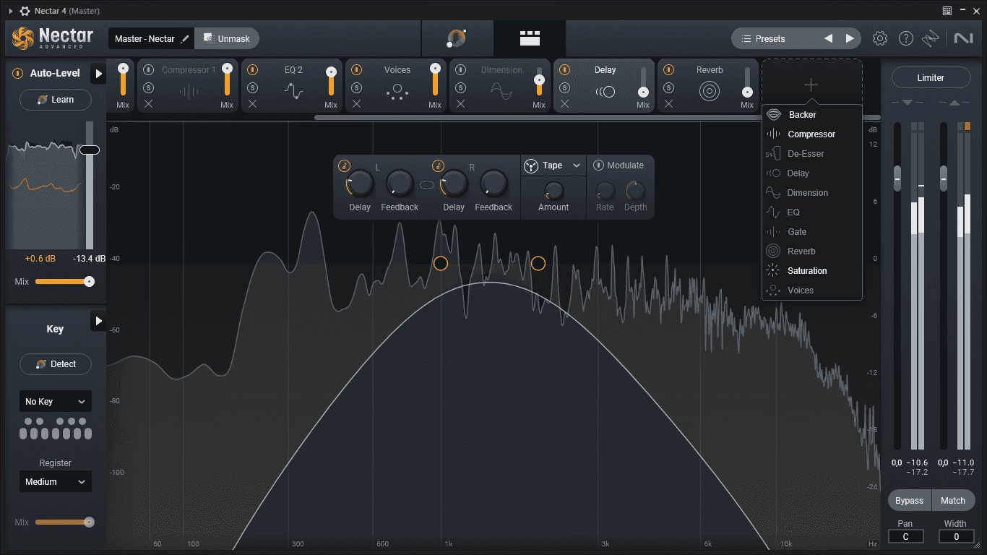Remove the Delay module
The image size is (987, 555).
point(564,104)
